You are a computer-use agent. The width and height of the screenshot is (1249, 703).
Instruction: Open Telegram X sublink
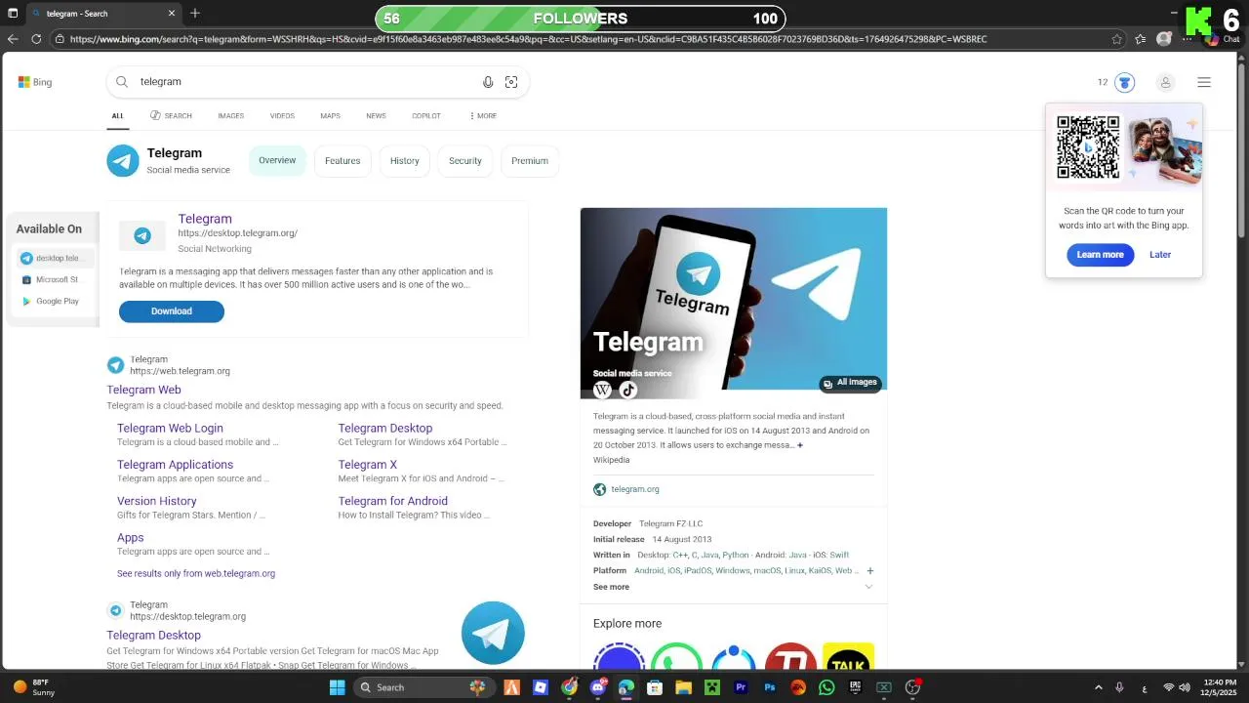[367, 465]
